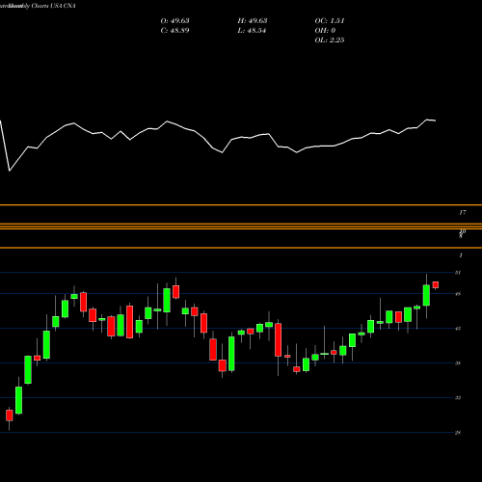Click the "48" price axis label

[458, 294]
